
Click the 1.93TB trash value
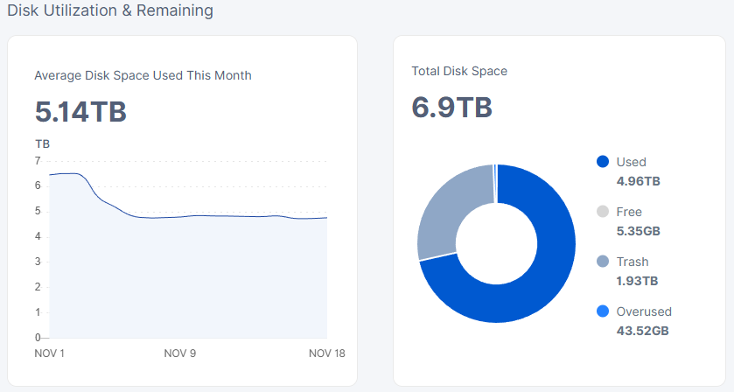[637, 281]
